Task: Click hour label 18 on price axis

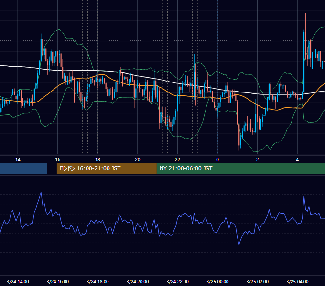Action: click(x=97, y=160)
